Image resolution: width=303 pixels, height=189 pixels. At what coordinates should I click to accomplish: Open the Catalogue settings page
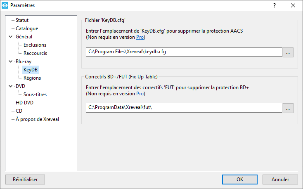point(27,28)
